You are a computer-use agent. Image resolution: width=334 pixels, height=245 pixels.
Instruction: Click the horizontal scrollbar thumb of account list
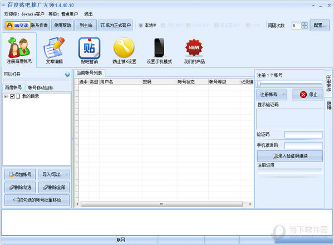pos(161,204)
